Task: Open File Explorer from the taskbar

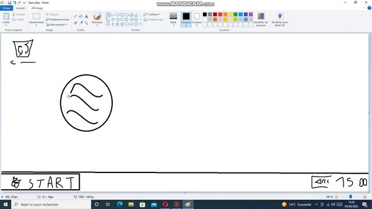Action: [x=131, y=204]
